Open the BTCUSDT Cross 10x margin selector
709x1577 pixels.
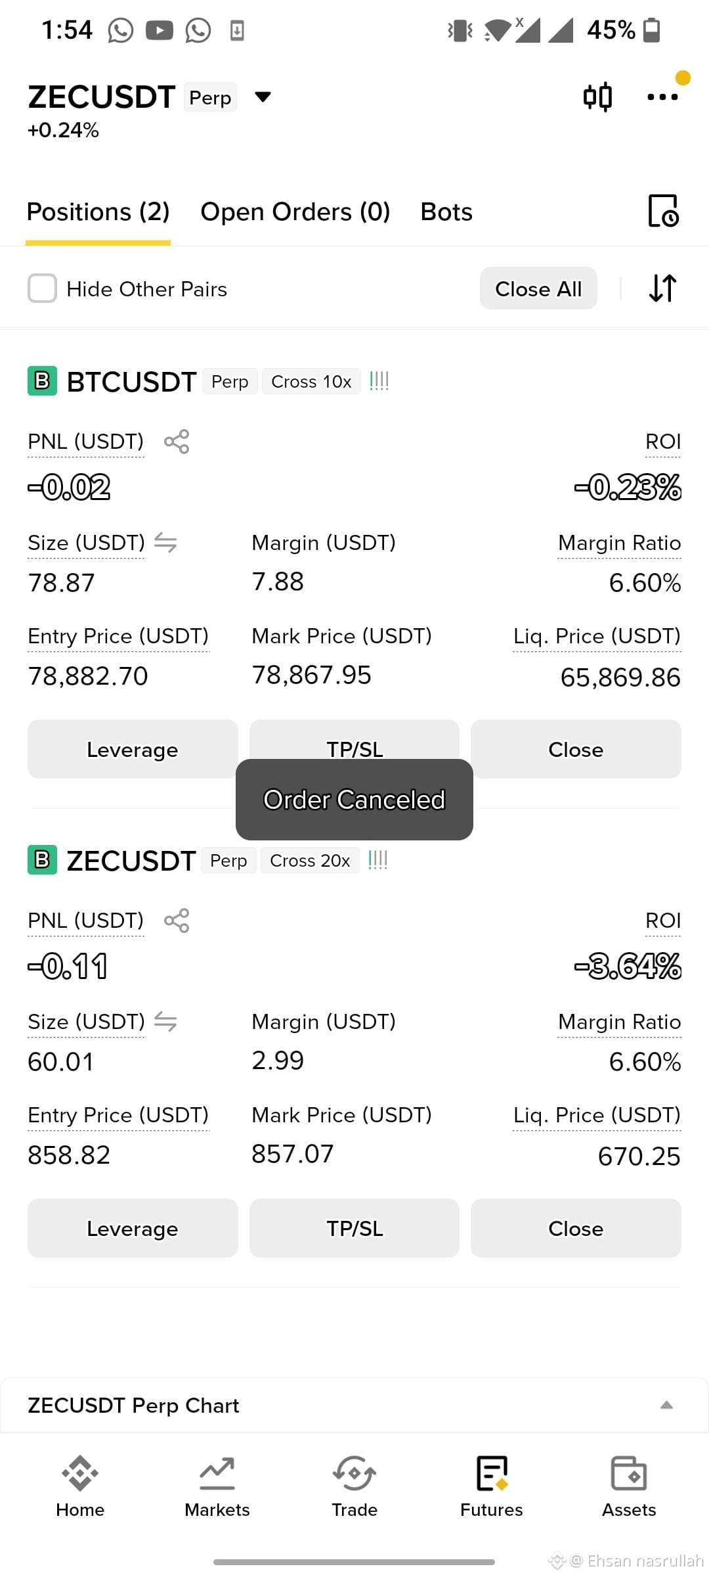point(311,382)
